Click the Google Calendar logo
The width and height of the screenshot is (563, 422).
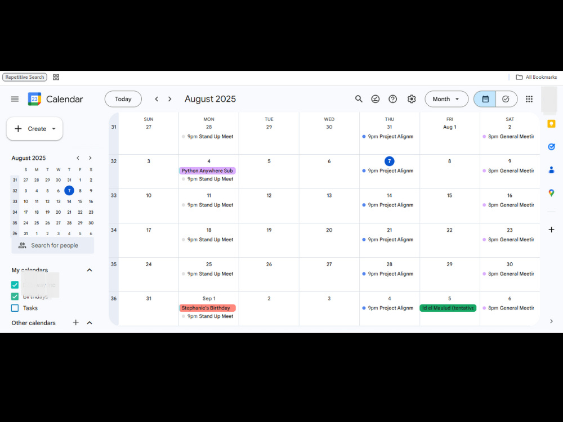coord(34,99)
